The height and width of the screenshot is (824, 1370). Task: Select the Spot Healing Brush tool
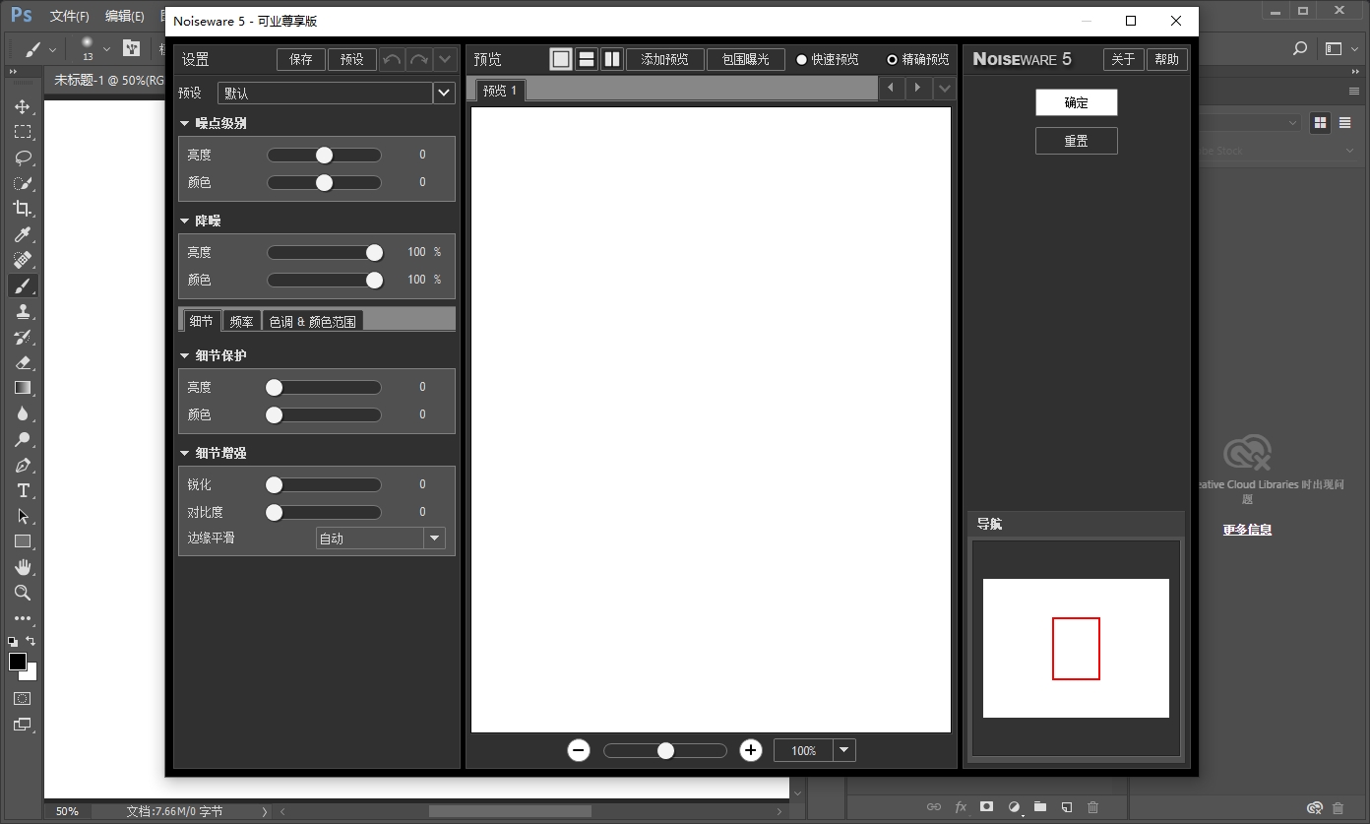click(x=22, y=260)
